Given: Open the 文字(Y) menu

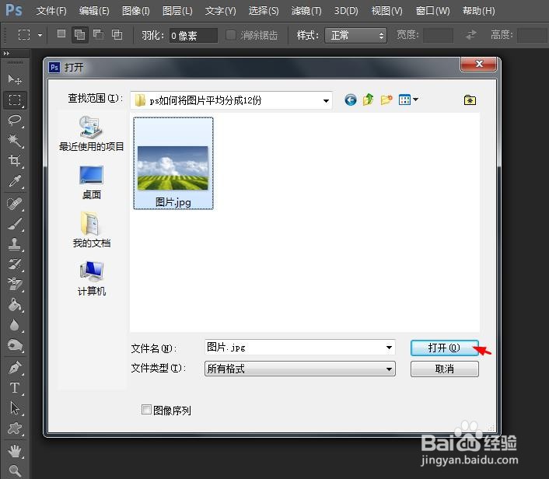Looking at the screenshot, I should coord(221,11).
